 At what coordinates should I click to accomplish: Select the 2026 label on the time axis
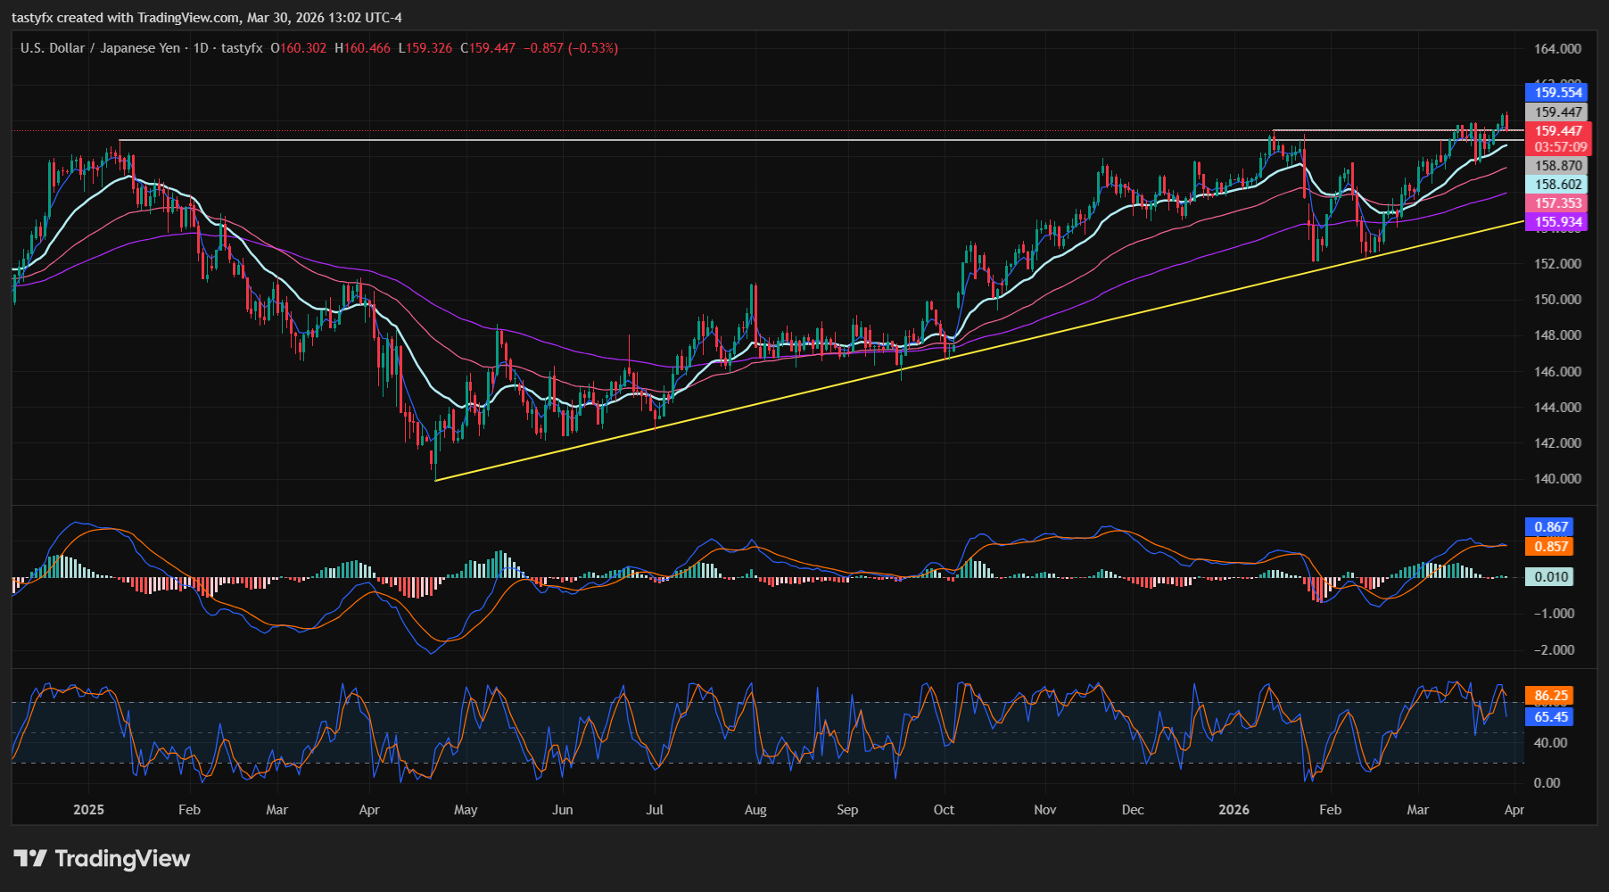[x=1234, y=810]
